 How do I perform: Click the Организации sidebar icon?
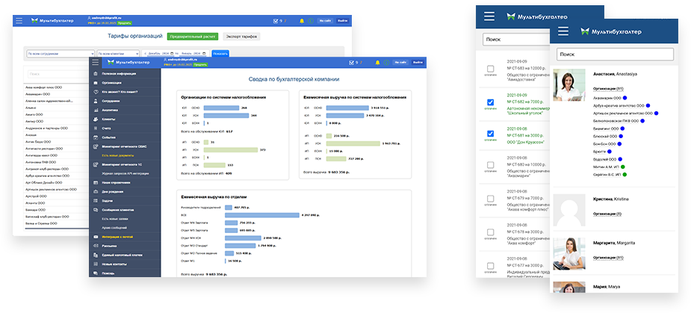pyautogui.click(x=93, y=82)
